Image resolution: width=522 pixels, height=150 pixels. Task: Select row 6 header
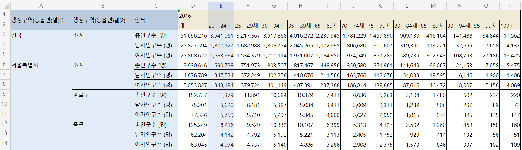coord(5,64)
